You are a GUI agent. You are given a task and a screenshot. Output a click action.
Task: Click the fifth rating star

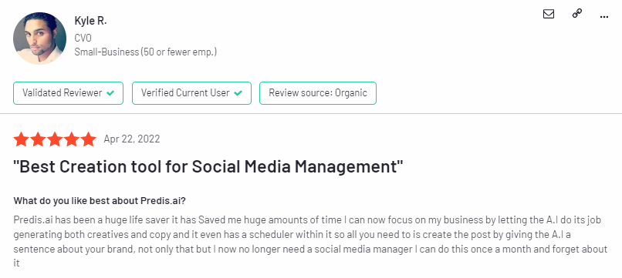click(x=88, y=139)
